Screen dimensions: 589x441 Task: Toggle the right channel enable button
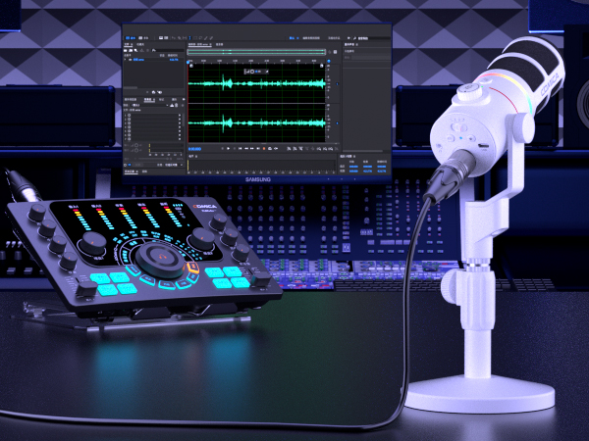coord(337,123)
